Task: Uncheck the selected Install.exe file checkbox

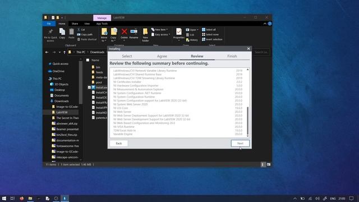Action: coord(89,88)
